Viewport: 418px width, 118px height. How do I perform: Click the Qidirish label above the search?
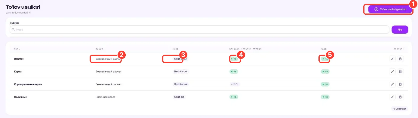pos(14,23)
